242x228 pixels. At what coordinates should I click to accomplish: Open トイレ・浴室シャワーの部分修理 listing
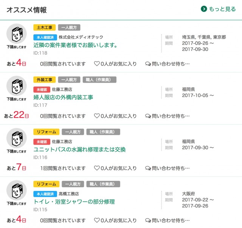coord(74,201)
